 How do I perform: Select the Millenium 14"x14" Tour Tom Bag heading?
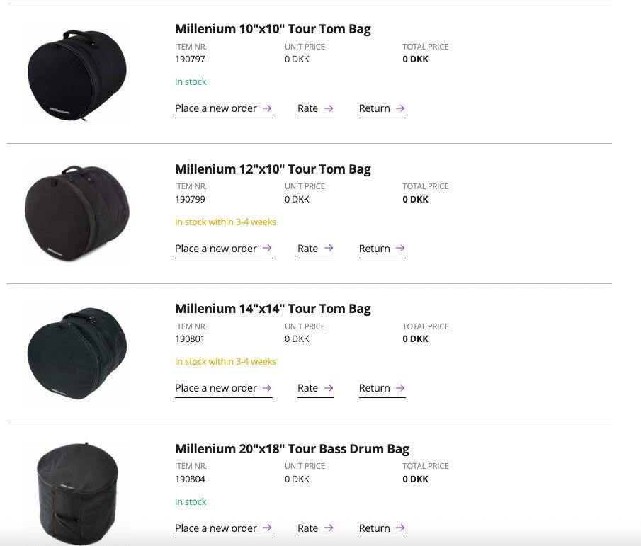(273, 309)
